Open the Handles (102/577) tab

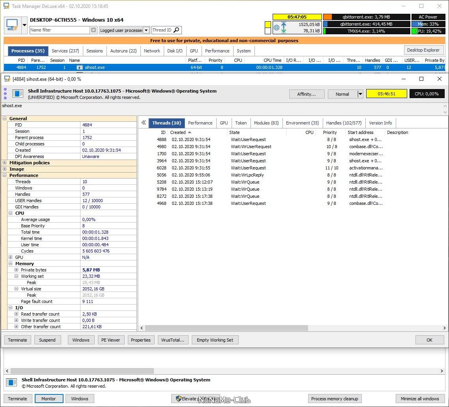(344, 123)
